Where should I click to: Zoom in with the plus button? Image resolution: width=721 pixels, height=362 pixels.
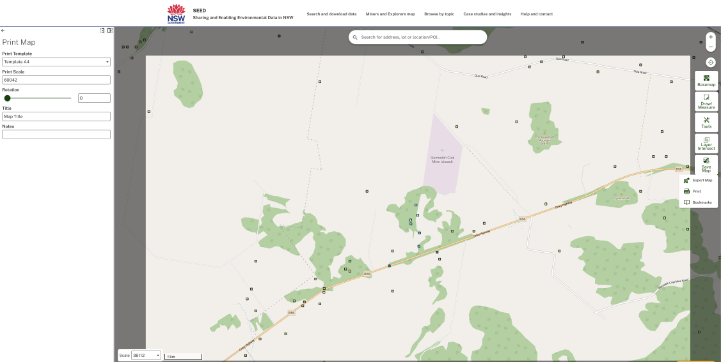[x=711, y=37]
